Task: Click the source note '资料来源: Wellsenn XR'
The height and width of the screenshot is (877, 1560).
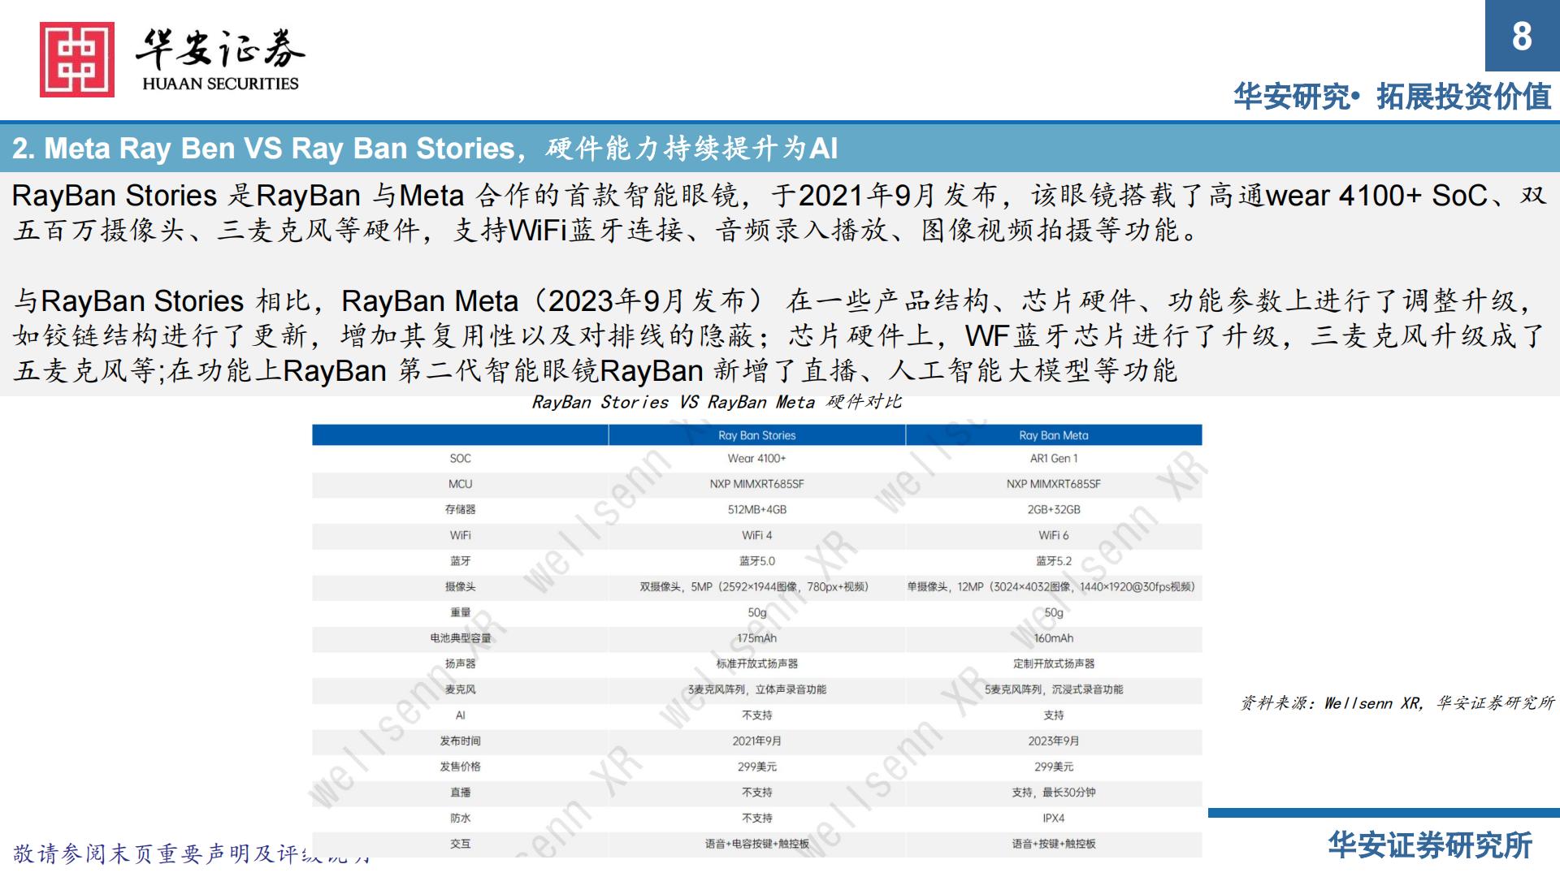Action: (1331, 703)
